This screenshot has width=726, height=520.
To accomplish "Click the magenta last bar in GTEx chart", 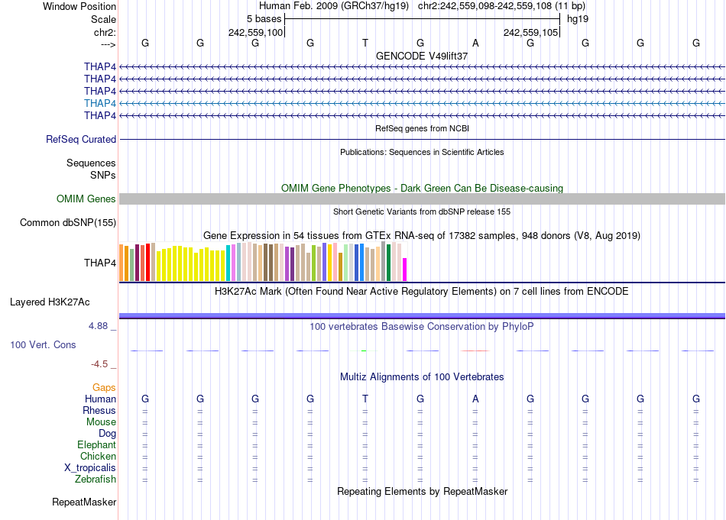I will pos(405,270).
